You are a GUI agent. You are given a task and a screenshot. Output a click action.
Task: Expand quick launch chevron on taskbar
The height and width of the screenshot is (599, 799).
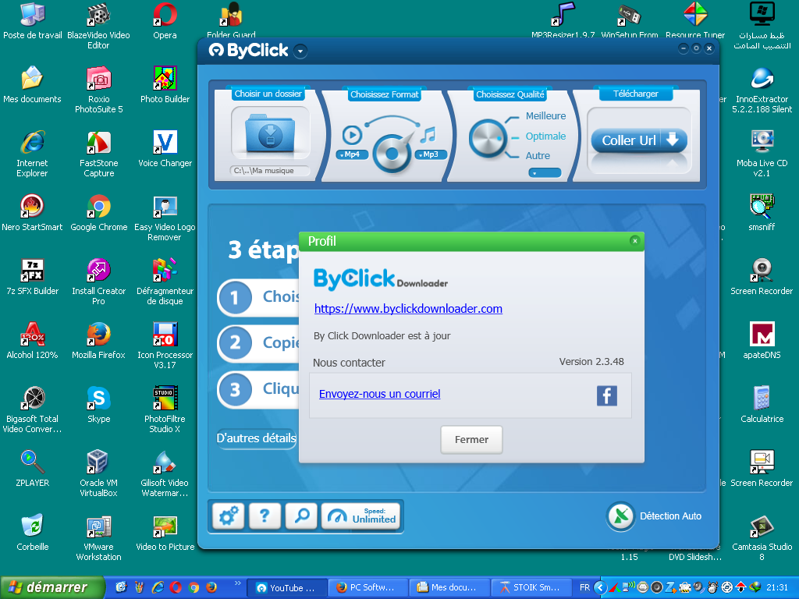pos(237,583)
